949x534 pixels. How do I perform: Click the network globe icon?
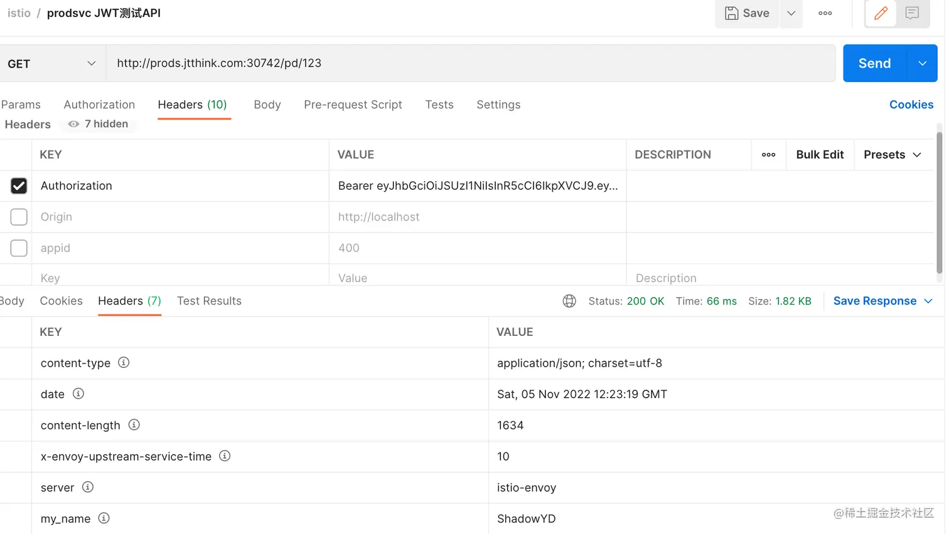pos(569,301)
